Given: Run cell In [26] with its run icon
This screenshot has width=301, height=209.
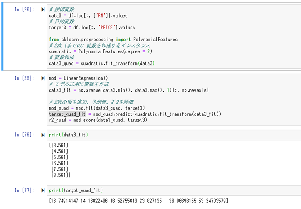Looking at the screenshot, I should point(43,9).
